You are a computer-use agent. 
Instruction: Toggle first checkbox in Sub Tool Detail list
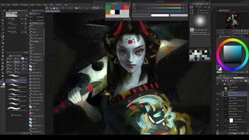pos(198,10)
